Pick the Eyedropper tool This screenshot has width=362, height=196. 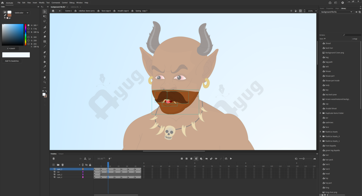point(45,67)
